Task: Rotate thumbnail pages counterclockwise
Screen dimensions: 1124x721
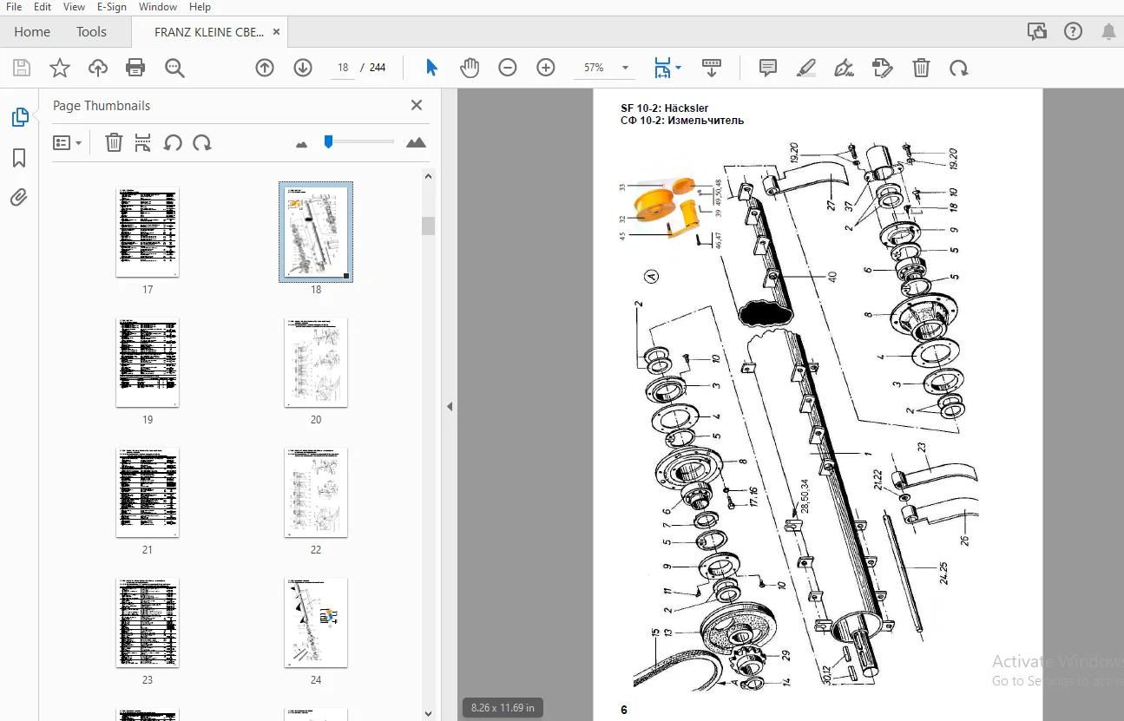Action: pyautogui.click(x=173, y=142)
